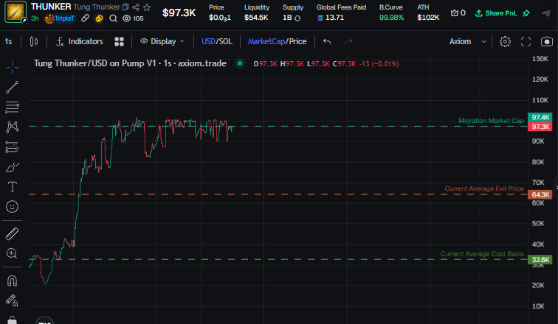Open the share icon beside Tung Thunker
This screenshot has width=558, height=324.
click(136, 7)
